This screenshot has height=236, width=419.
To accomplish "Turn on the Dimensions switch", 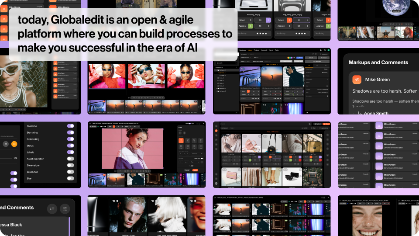I will [70, 165].
